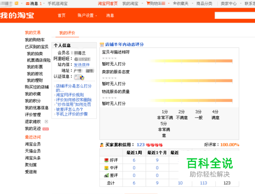Open the 消息 envelope icon in top bar

(x=28, y=4)
